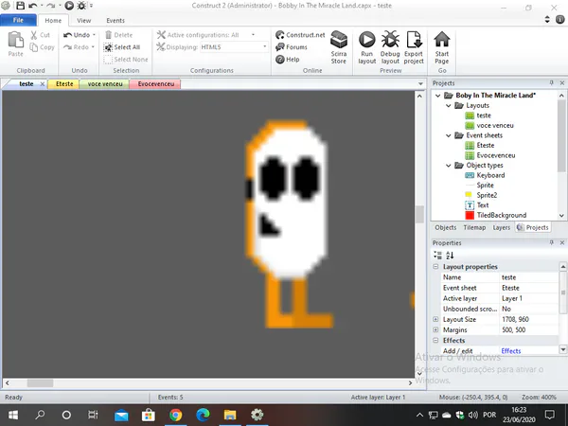Expand the Layout Size property
568x426 pixels.
click(435, 320)
